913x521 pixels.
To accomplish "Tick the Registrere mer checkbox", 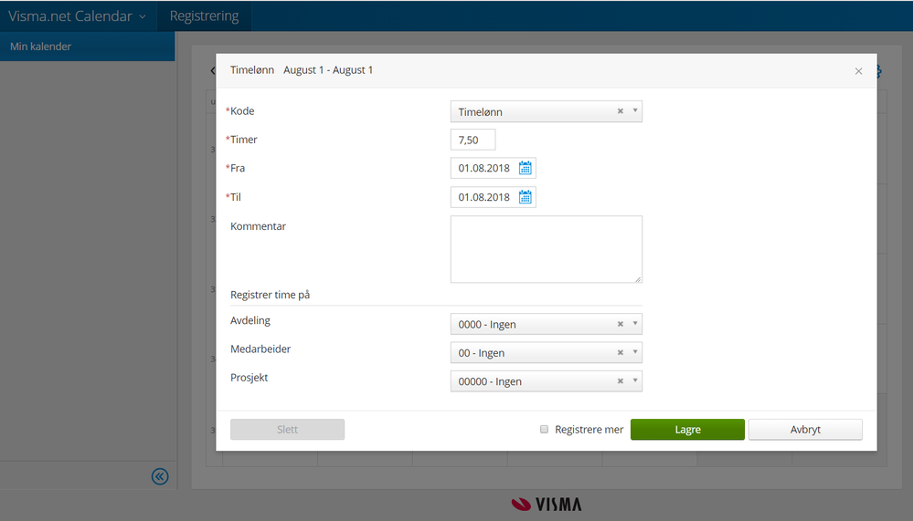I will pos(544,429).
